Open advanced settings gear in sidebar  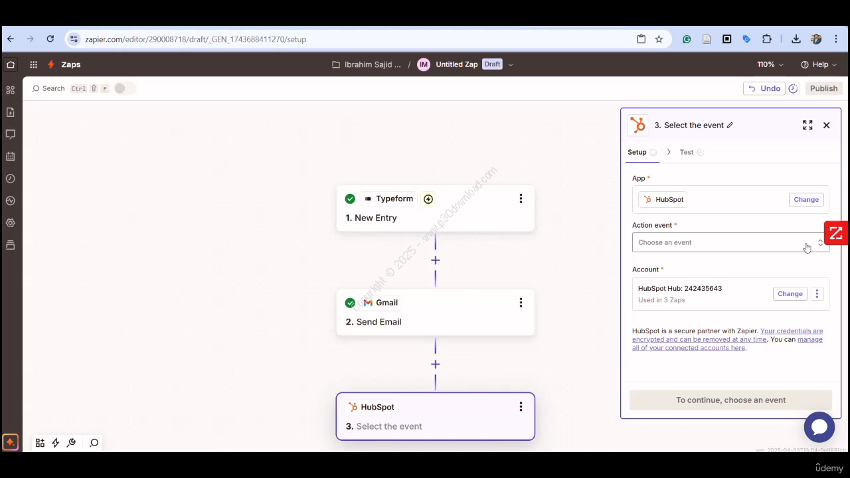tap(11, 223)
